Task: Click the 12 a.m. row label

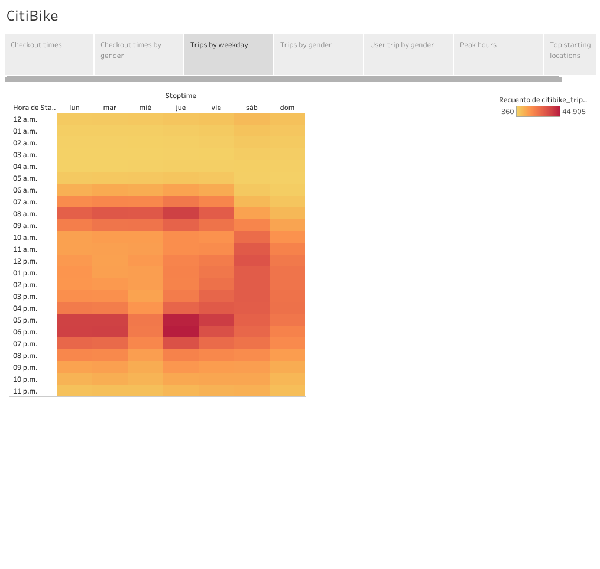Action: pyautogui.click(x=24, y=119)
